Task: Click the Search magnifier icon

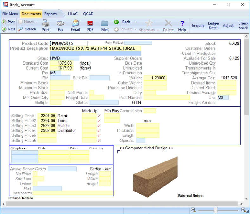Action: pyautogui.click(x=21, y=29)
